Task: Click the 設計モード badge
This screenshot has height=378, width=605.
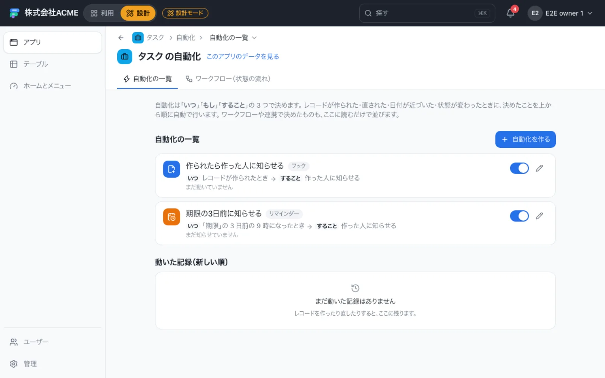Action: pyautogui.click(x=185, y=13)
